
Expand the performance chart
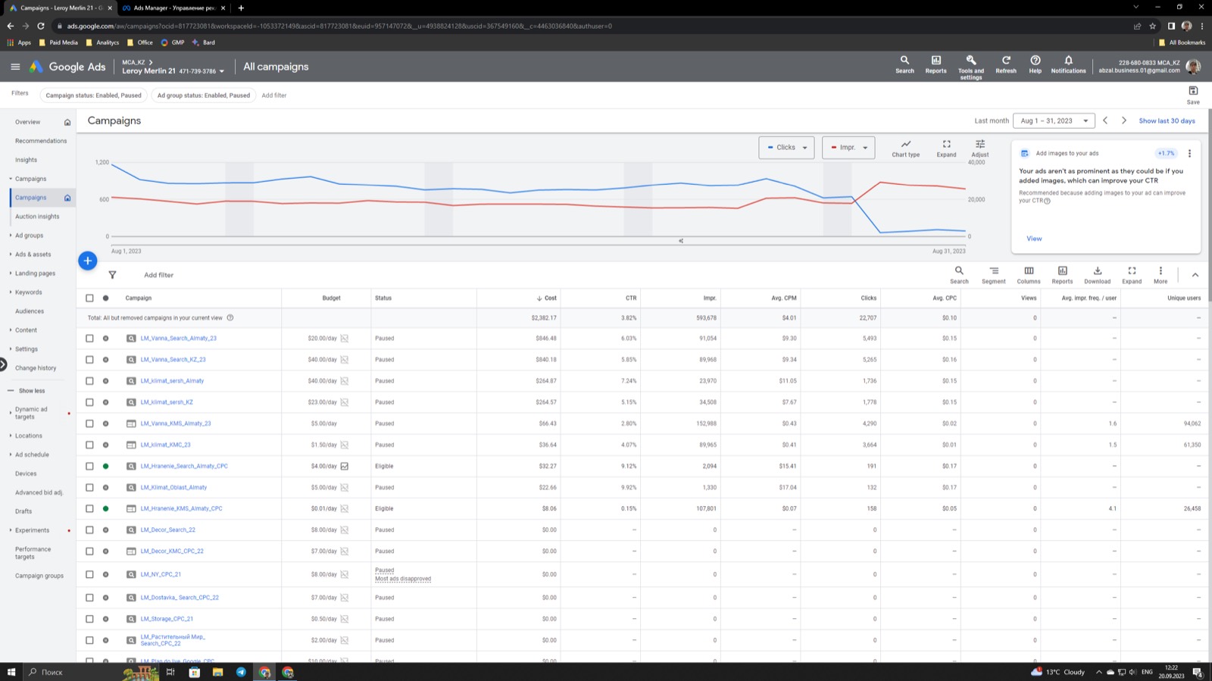coord(946,148)
